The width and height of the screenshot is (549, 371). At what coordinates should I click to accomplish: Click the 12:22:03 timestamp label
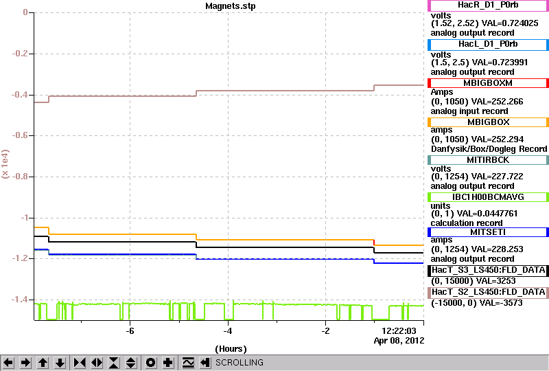(399, 330)
